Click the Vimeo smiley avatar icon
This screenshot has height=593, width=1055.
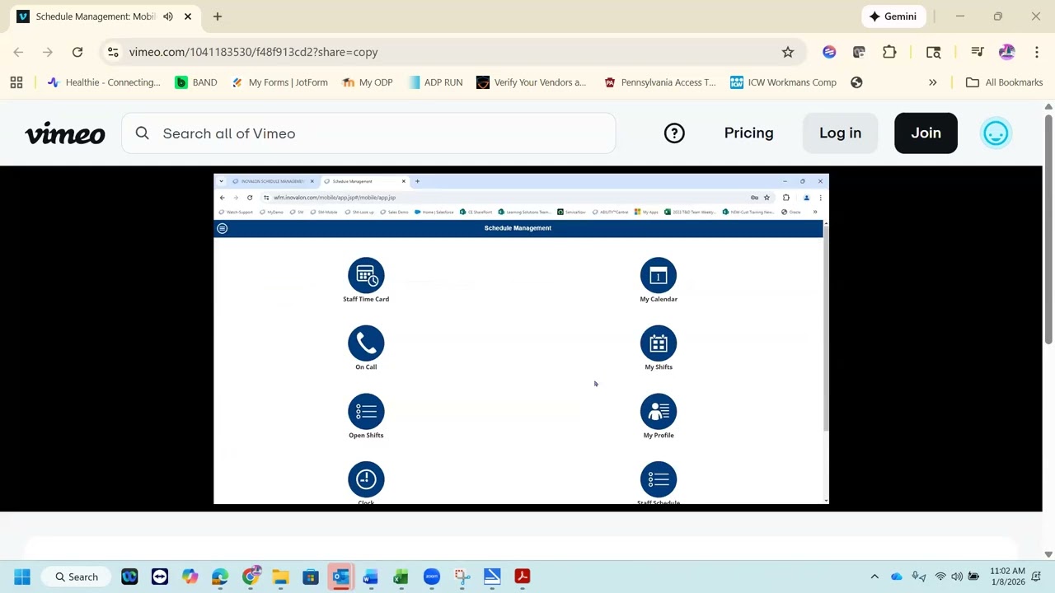tap(996, 133)
